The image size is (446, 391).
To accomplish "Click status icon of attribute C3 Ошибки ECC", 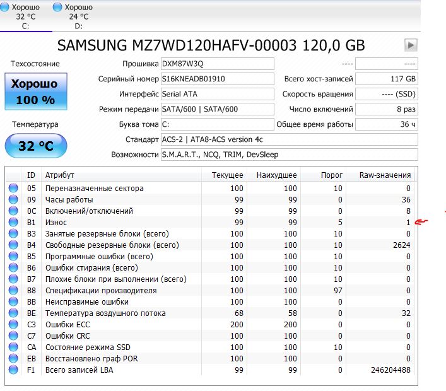I will [x=13, y=324].
